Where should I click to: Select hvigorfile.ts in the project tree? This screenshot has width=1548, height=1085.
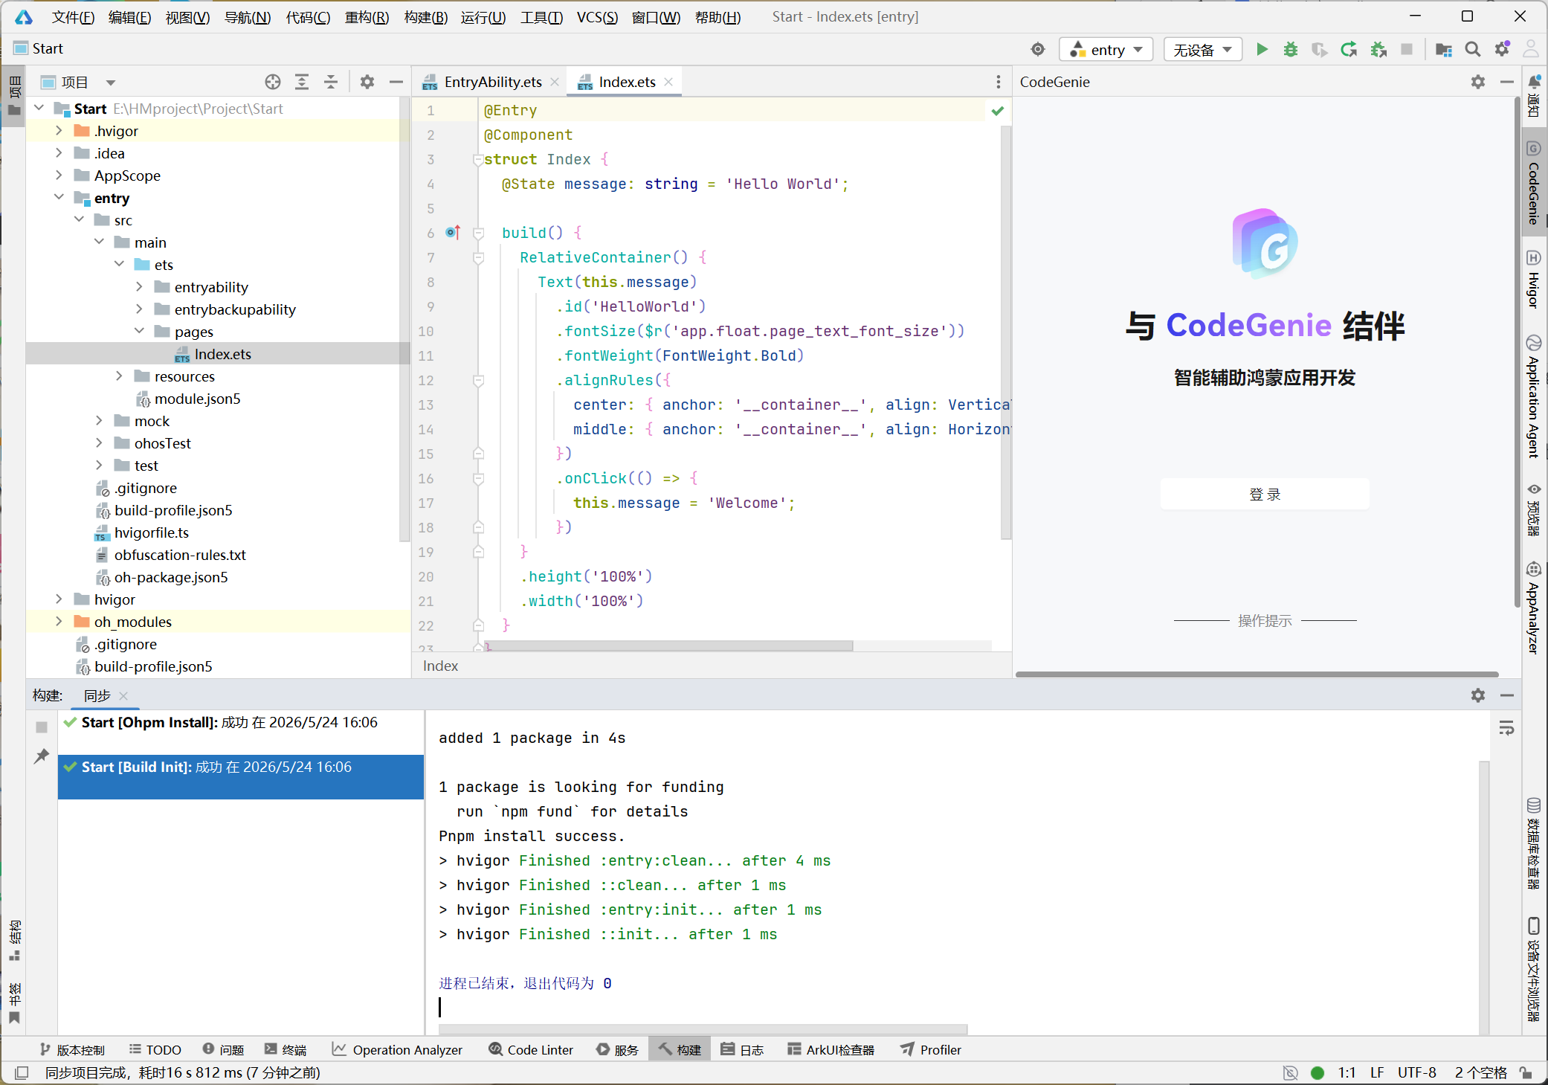point(151,532)
